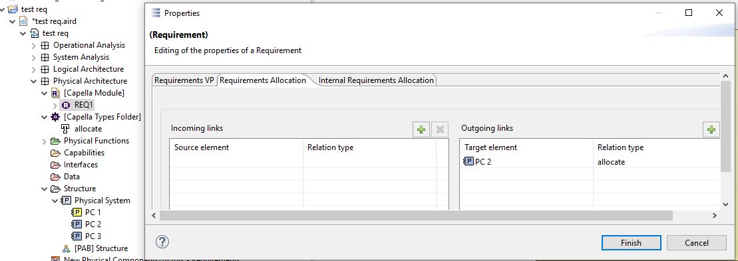Click the Cancel button

click(x=697, y=242)
